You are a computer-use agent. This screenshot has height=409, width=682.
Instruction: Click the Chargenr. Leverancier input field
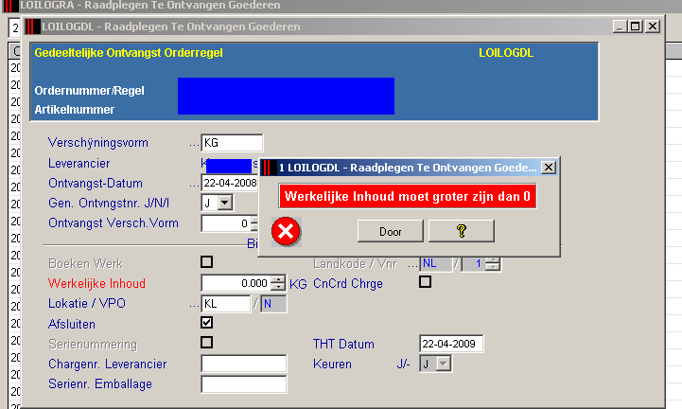244,364
